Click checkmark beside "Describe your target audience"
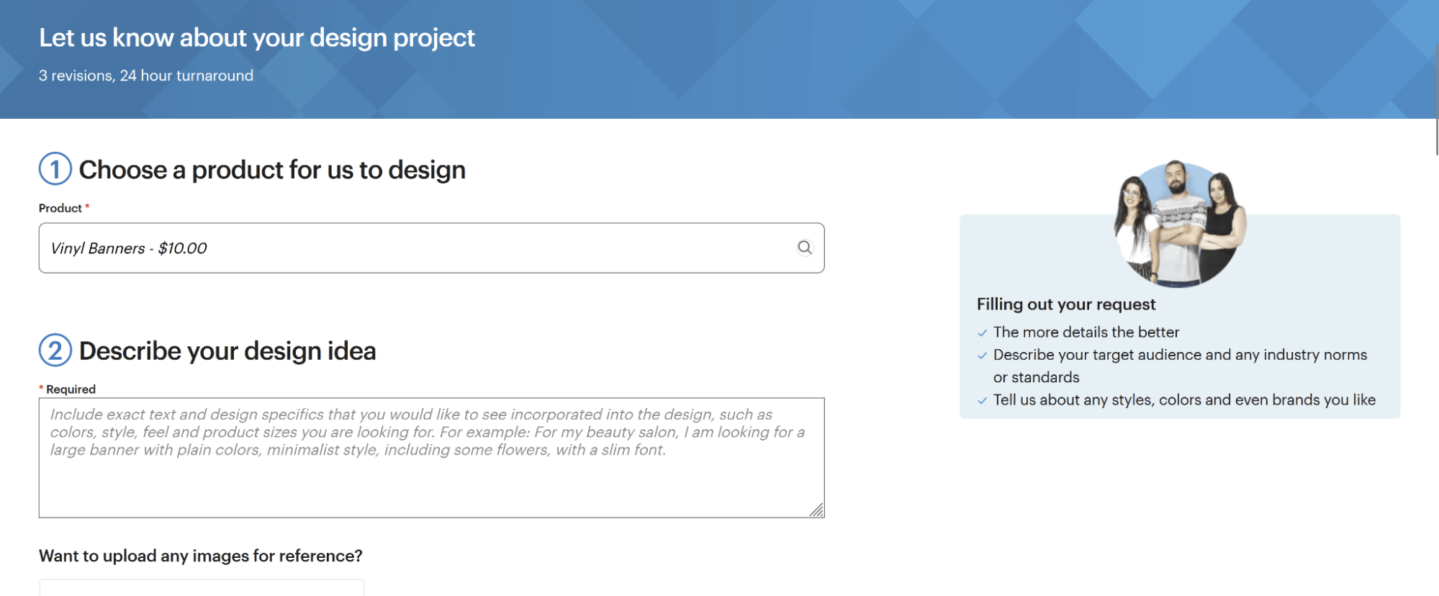The height and width of the screenshot is (596, 1439). [982, 356]
